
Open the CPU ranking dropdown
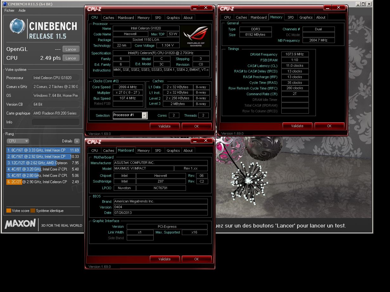click(18, 141)
